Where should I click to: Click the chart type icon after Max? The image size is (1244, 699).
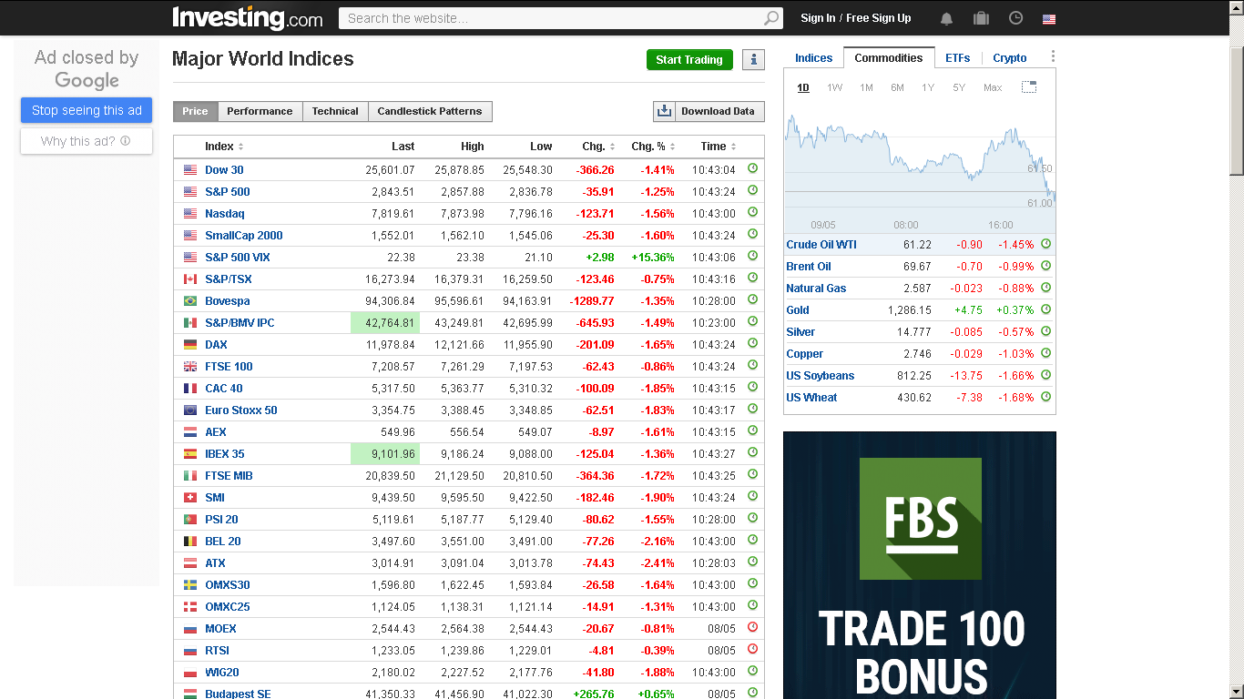1029,87
